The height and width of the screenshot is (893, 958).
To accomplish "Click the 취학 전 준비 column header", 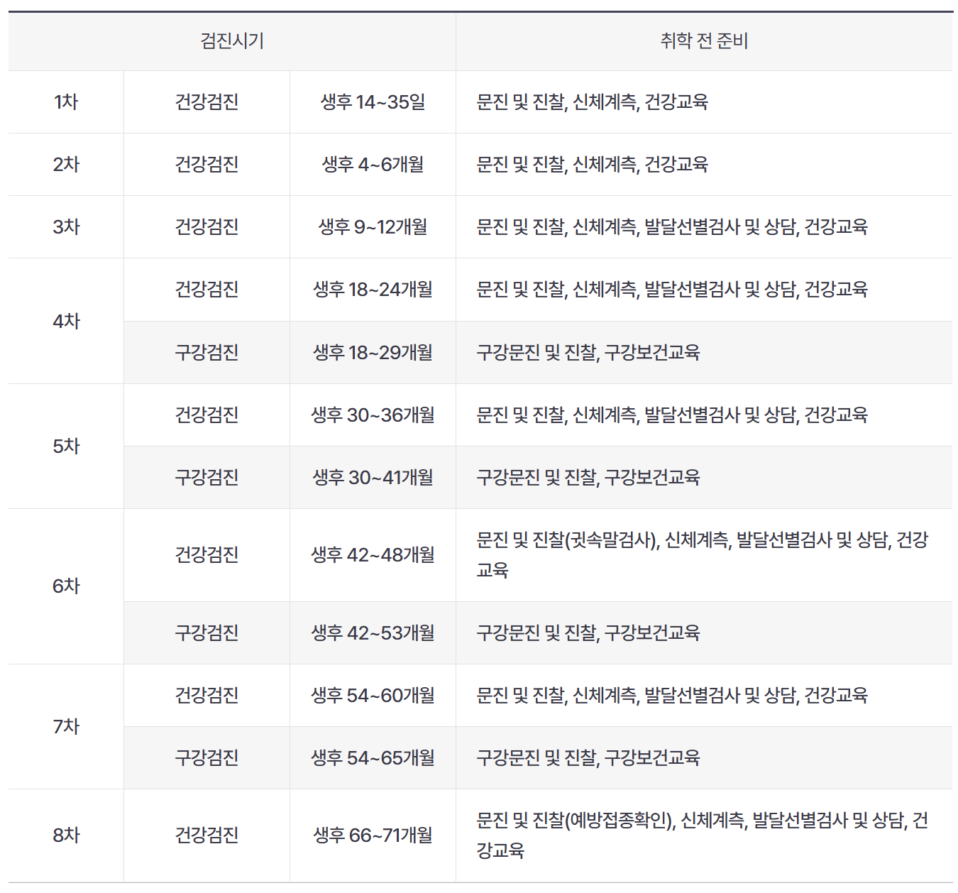I will [x=704, y=41].
